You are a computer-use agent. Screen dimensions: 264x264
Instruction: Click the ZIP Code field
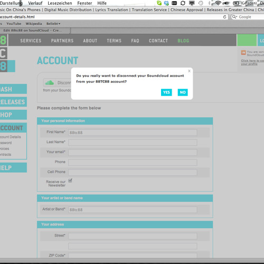pyautogui.click(x=133, y=256)
